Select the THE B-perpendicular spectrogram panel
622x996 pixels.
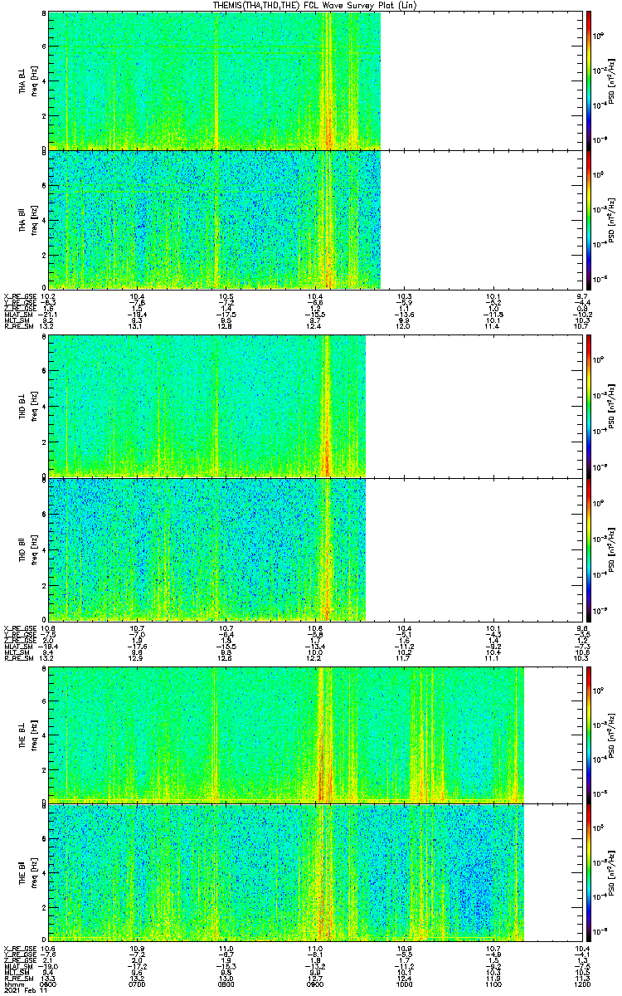[x=315, y=735]
